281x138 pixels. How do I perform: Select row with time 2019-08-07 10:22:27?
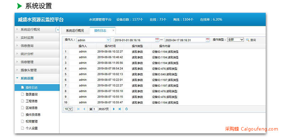121,85
